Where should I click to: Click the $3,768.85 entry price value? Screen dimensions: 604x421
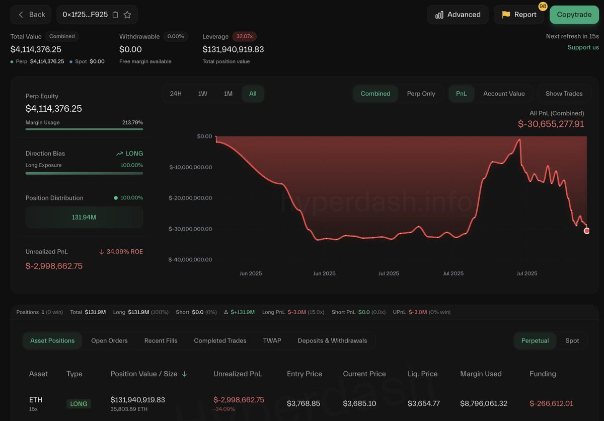coord(304,403)
